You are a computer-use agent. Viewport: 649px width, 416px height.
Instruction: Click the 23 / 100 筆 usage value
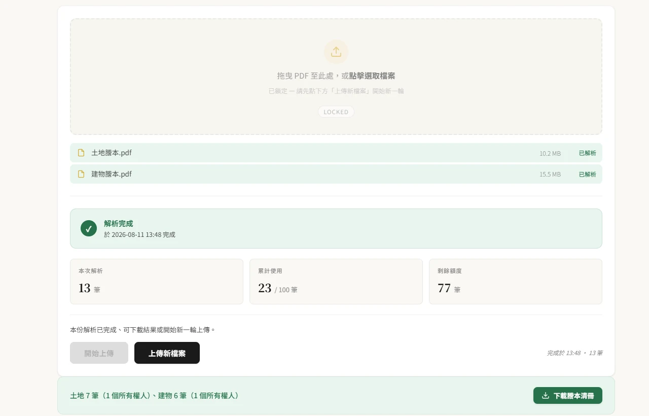point(278,289)
